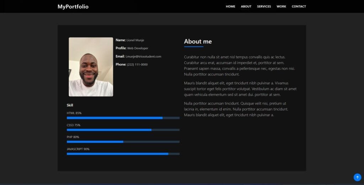Click the PHP 80% progress bar
Viewport: 364px width, 185px height.
coord(123,142)
